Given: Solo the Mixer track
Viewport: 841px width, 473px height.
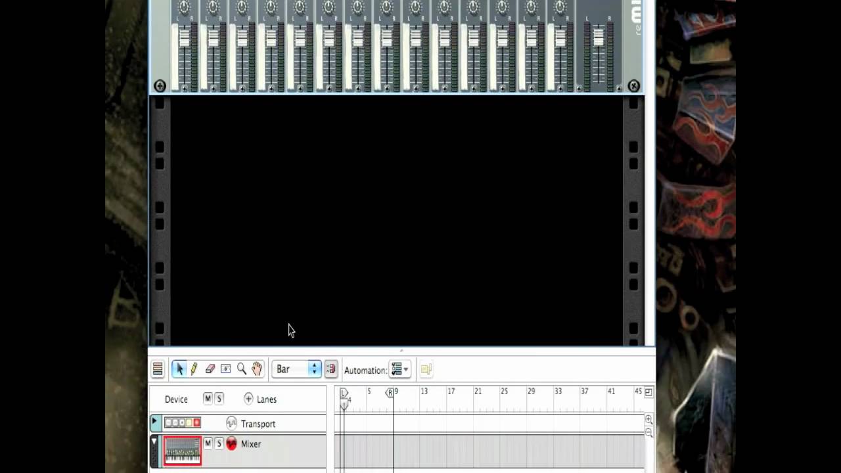Looking at the screenshot, I should [219, 443].
